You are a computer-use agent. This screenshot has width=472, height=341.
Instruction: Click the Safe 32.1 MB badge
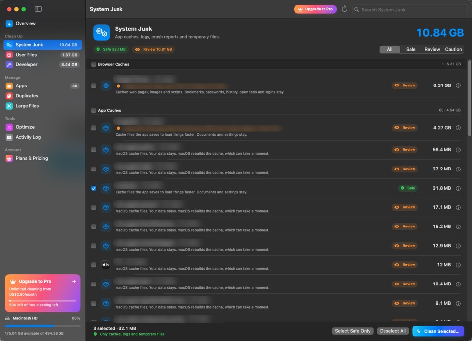[112, 49]
